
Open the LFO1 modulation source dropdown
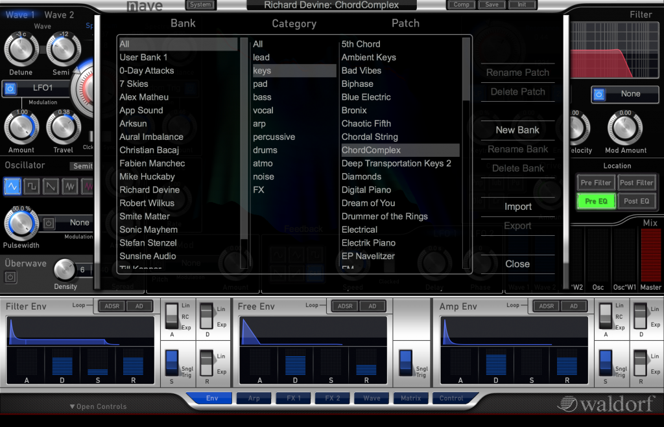(x=43, y=88)
